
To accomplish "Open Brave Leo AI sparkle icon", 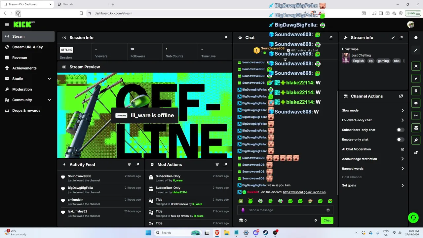I will [394, 13].
